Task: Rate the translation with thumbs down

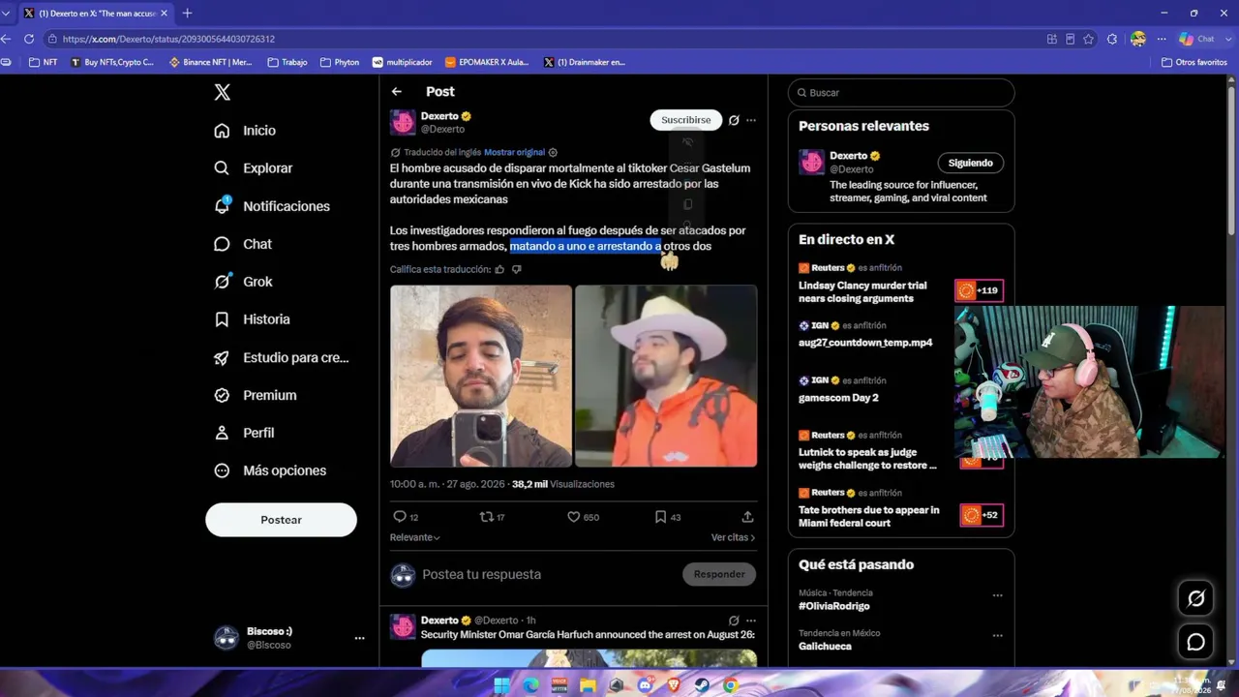Action: [x=516, y=269]
